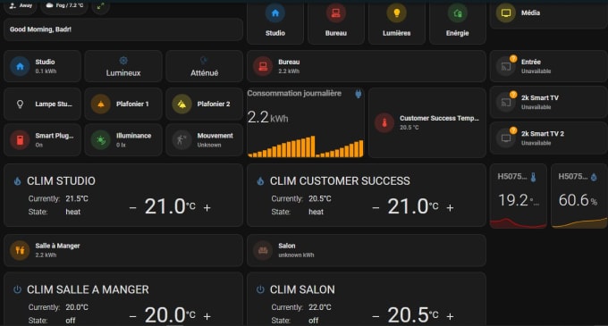Click the 2k Smart TV 2 icon
This screenshot has width=608, height=326.
(506, 138)
